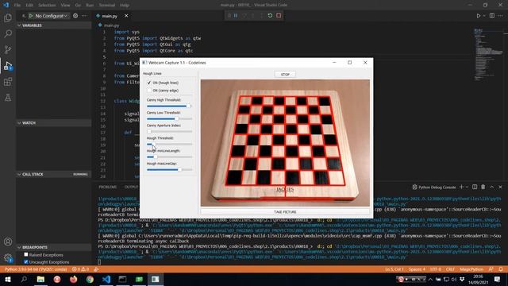This screenshot has height=286, width=508.
Task: Click the code minimap in the editor
Action: [488, 55]
